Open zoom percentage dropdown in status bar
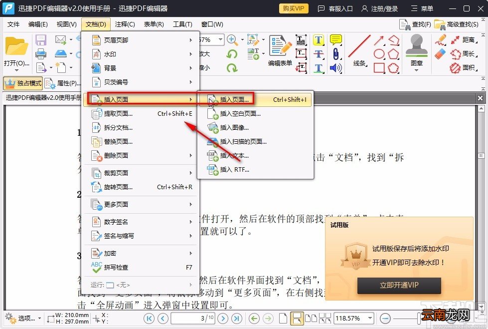This screenshot has height=329, width=488. coord(370,318)
